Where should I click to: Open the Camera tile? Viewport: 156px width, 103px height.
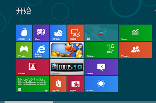[x=75, y=84]
